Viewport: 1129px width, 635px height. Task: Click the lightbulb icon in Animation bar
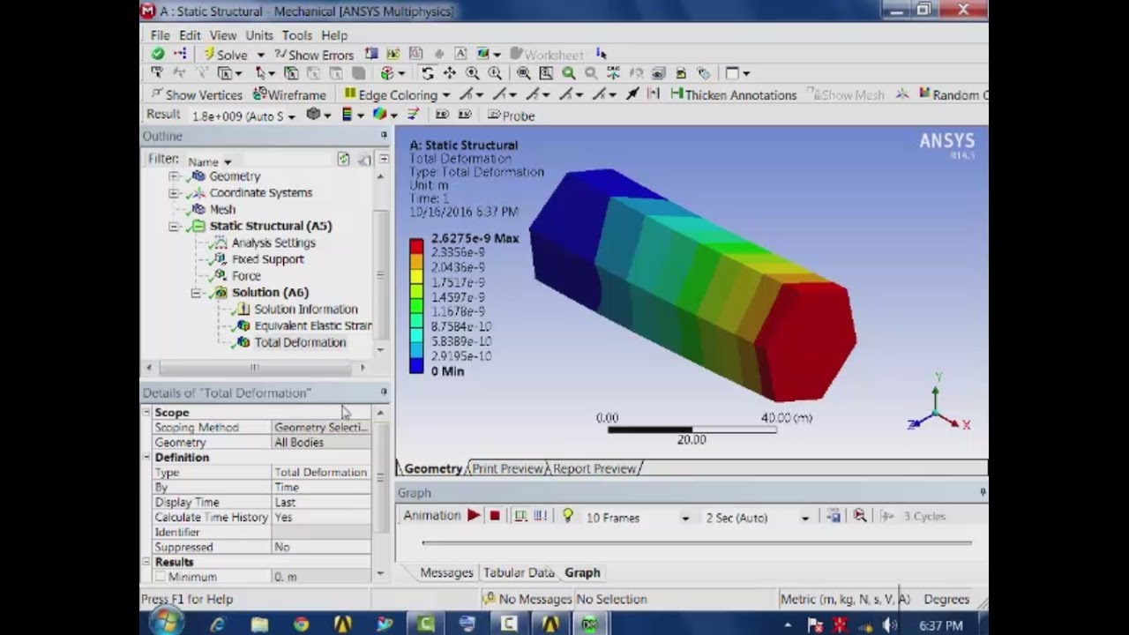(x=568, y=516)
